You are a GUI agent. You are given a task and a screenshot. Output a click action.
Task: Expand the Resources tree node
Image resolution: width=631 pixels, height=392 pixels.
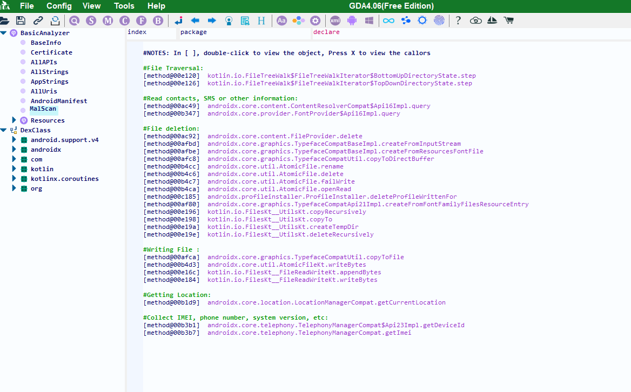coord(14,120)
